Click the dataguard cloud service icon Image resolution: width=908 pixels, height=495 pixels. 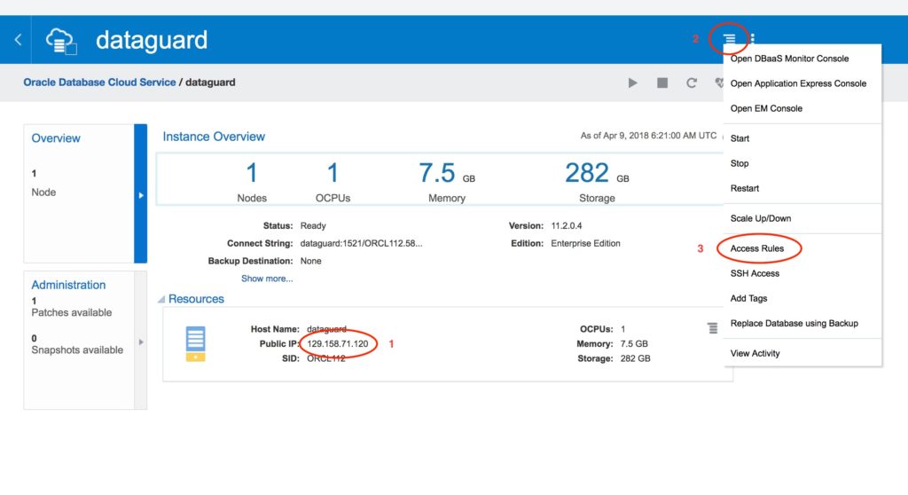[61, 40]
